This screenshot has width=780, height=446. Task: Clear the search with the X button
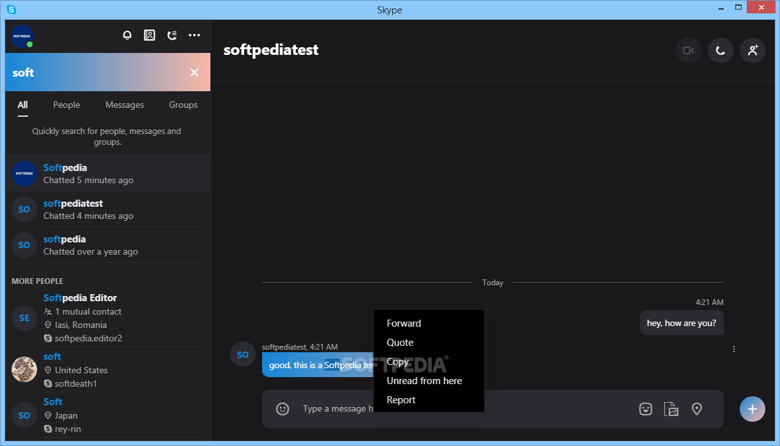click(x=194, y=72)
